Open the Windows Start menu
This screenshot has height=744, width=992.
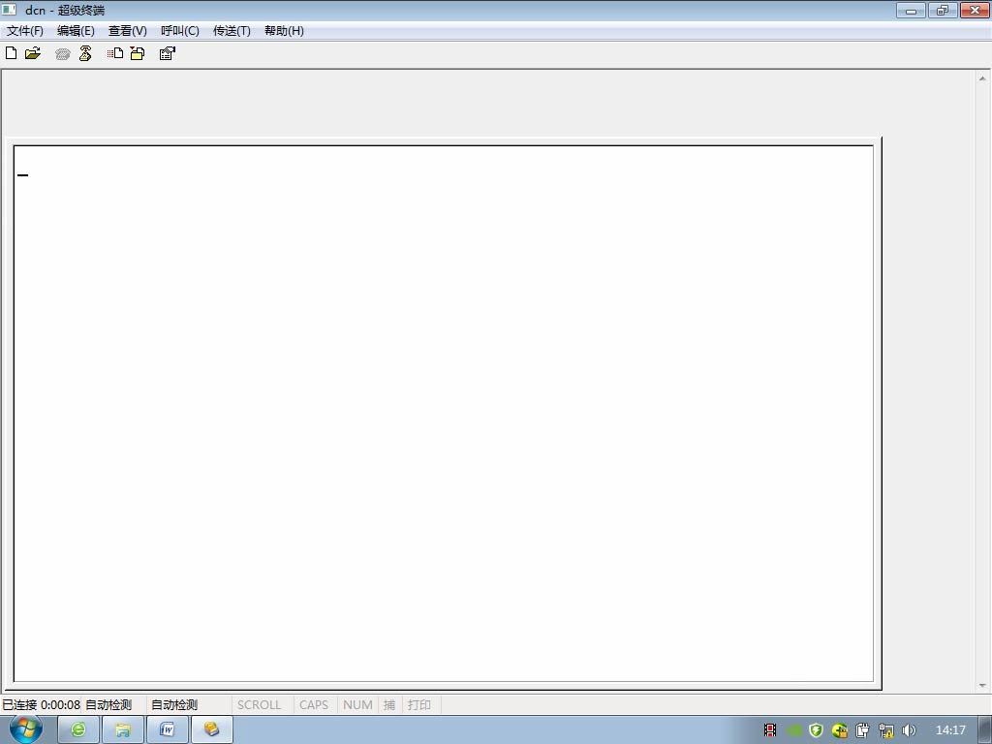pos(26,729)
